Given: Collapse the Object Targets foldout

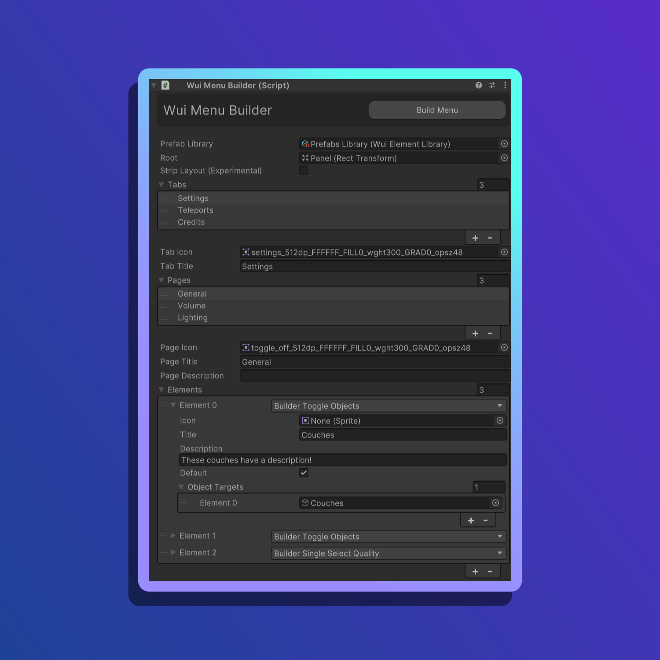Looking at the screenshot, I should click(181, 487).
